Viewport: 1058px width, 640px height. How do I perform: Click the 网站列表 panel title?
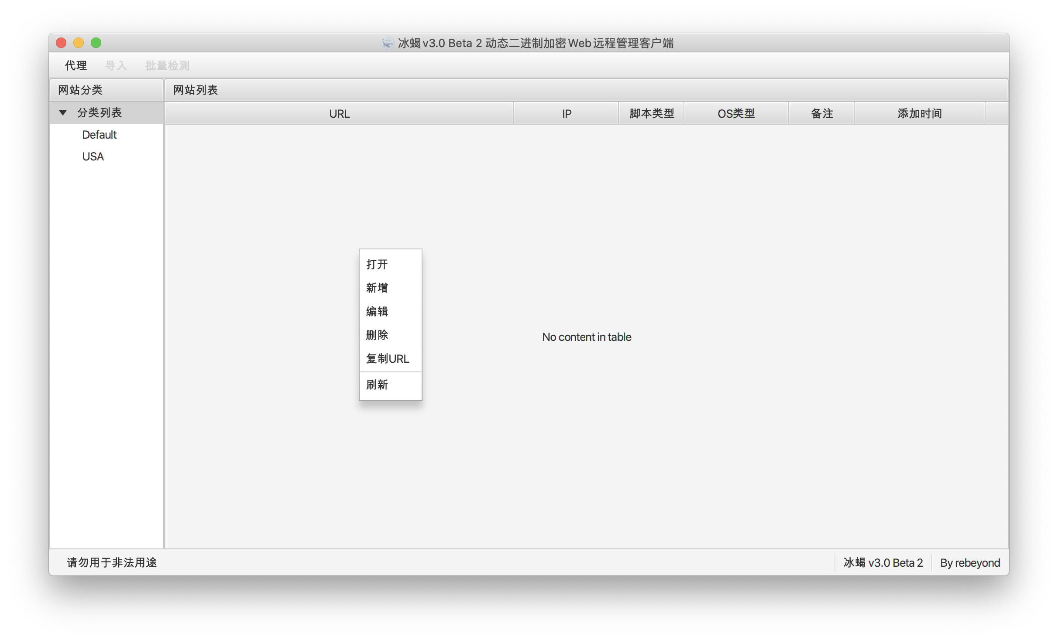[196, 90]
